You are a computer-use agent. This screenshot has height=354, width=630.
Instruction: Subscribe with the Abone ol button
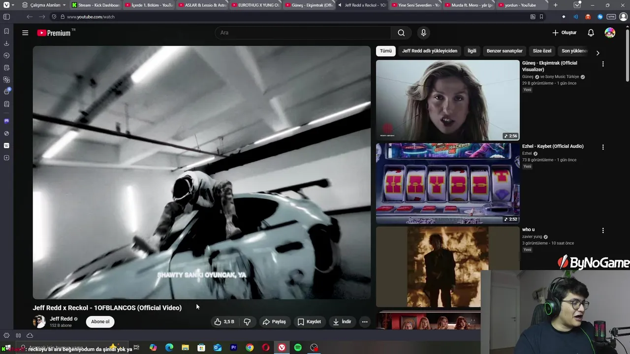[x=100, y=322]
